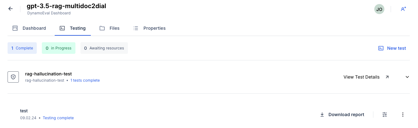The width and height of the screenshot is (418, 128).
Task: Click the Testing complete status link
Action: pos(58,118)
